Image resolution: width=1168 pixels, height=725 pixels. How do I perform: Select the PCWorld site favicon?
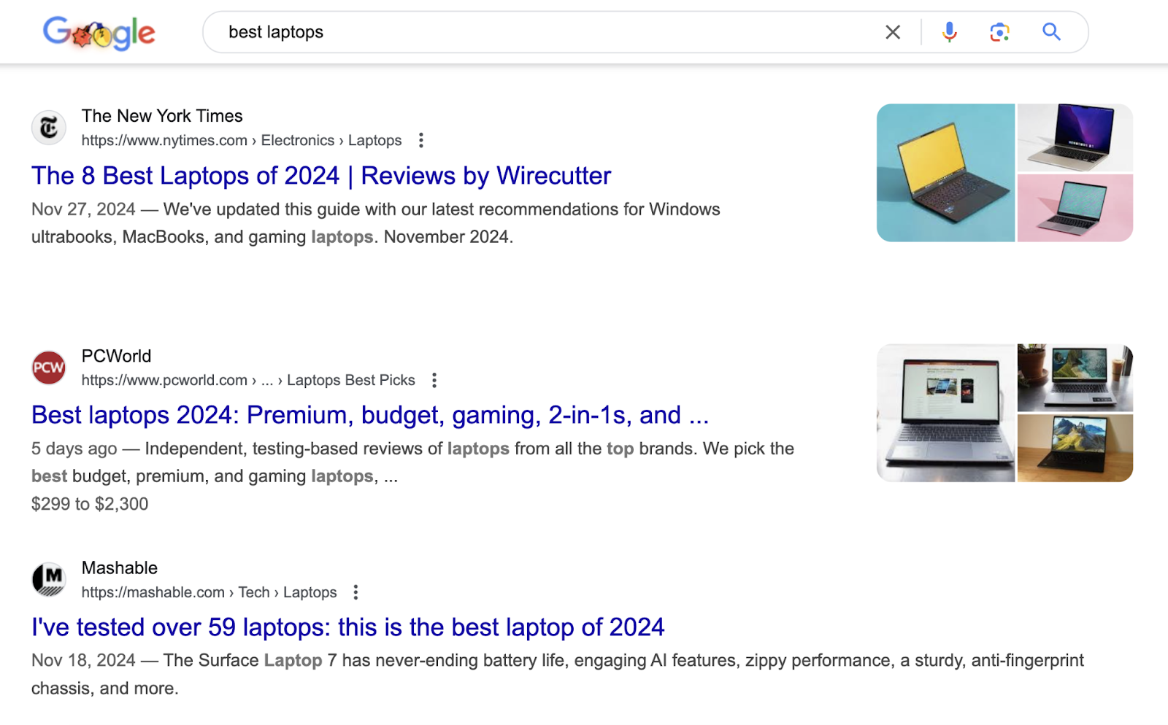pyautogui.click(x=49, y=368)
